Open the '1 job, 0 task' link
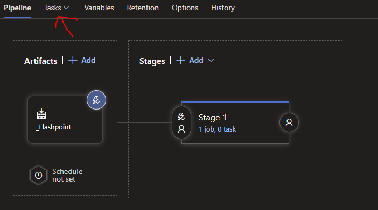Viewport: 378px width, 210px height. pos(217,129)
